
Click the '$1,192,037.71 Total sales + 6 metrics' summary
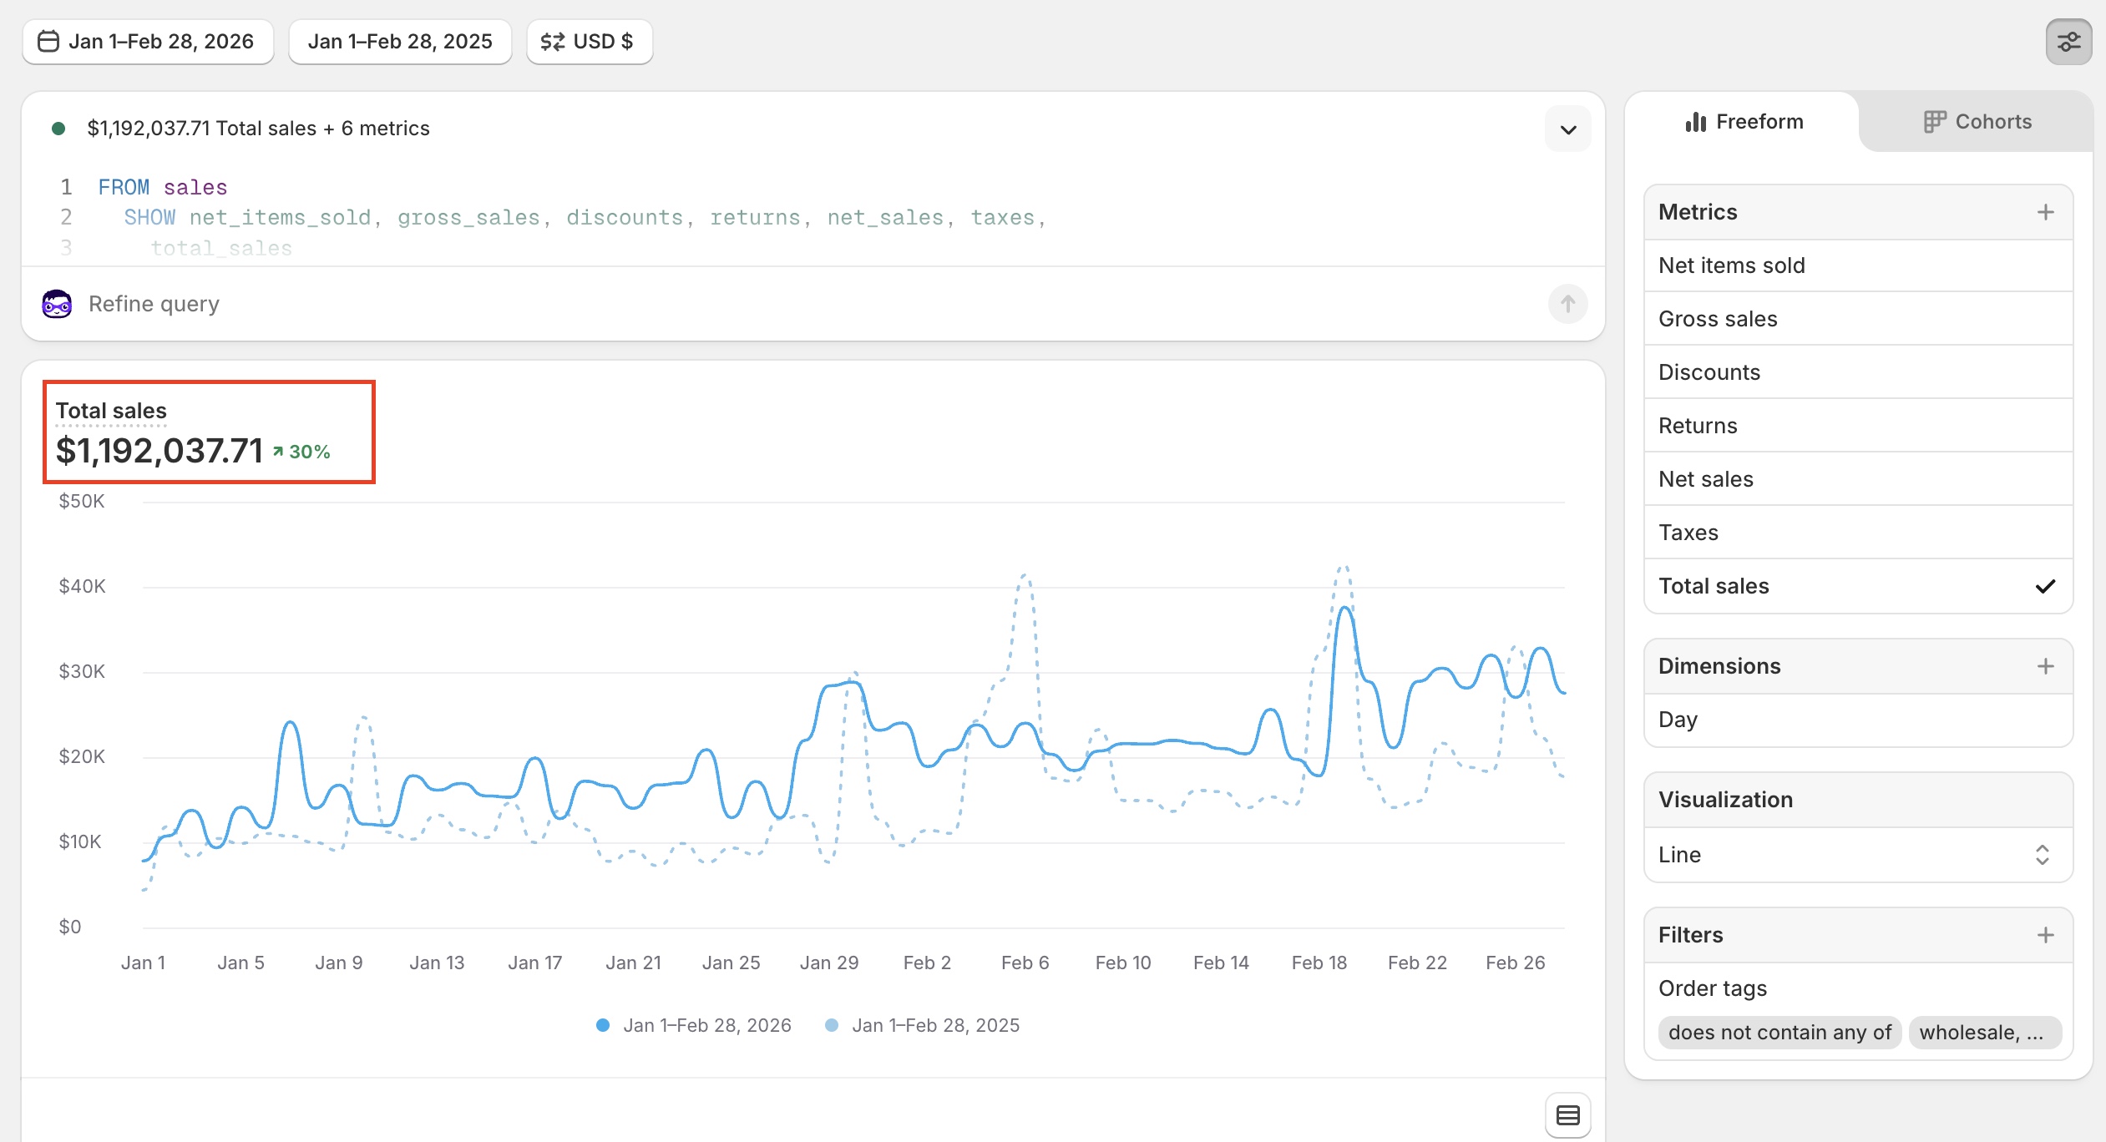(258, 129)
